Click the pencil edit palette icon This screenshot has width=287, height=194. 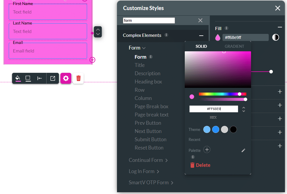(243, 150)
